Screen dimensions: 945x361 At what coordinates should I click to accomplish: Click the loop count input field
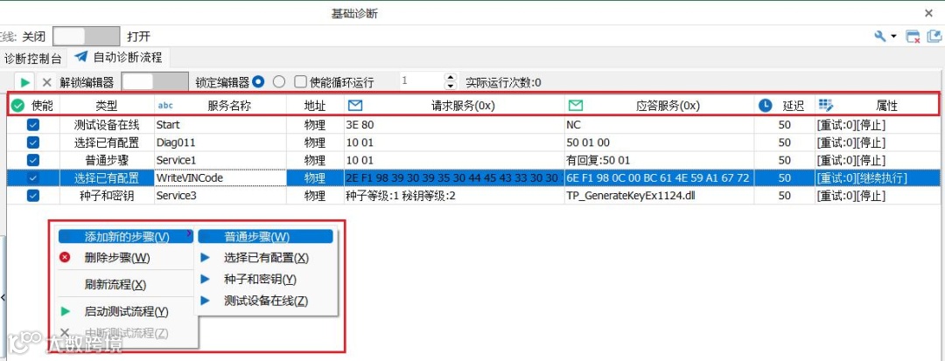[421, 81]
